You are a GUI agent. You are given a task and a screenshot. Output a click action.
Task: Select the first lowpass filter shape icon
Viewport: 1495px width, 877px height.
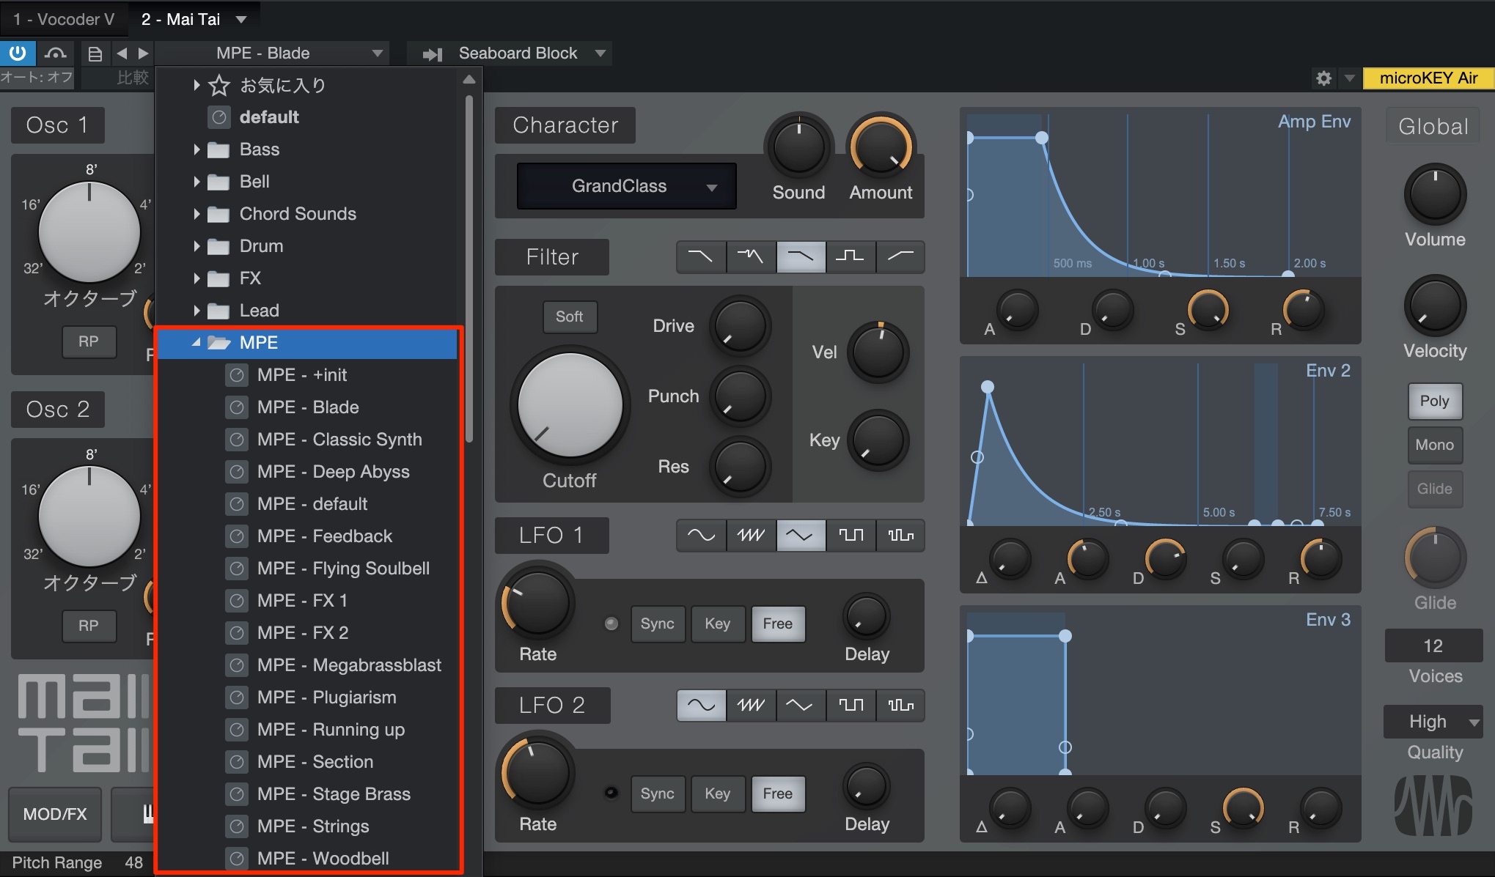coord(701,256)
